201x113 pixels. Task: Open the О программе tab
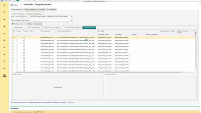pyautogui.click(x=52, y=9)
